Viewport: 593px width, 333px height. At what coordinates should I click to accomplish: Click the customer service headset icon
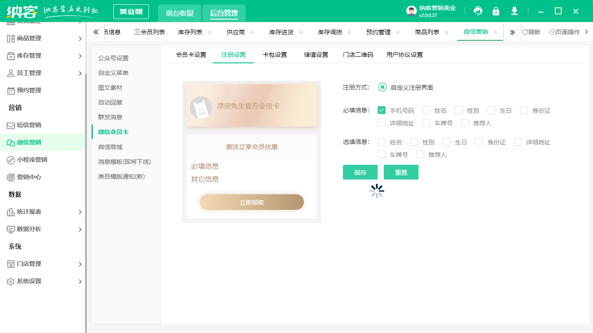tap(478, 11)
